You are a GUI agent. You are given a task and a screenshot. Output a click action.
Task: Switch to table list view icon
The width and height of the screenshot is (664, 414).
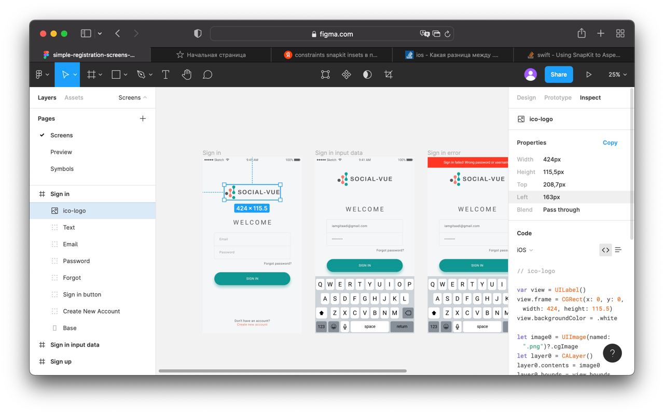618,250
